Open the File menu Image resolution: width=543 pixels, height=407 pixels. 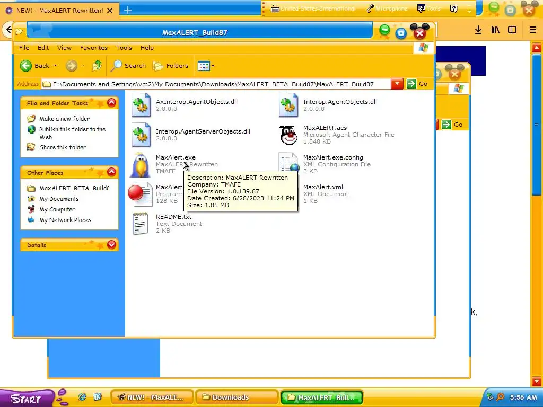pos(24,48)
